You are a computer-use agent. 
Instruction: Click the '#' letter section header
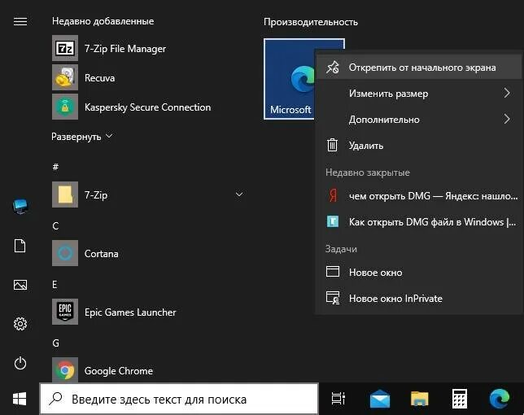tap(55, 166)
